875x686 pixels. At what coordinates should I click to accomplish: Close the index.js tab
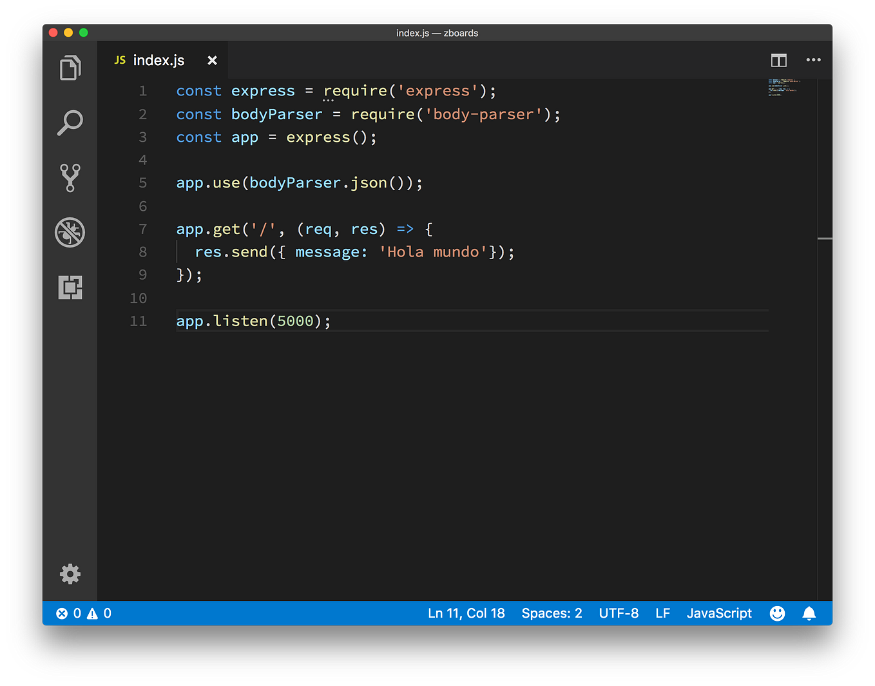pos(213,60)
